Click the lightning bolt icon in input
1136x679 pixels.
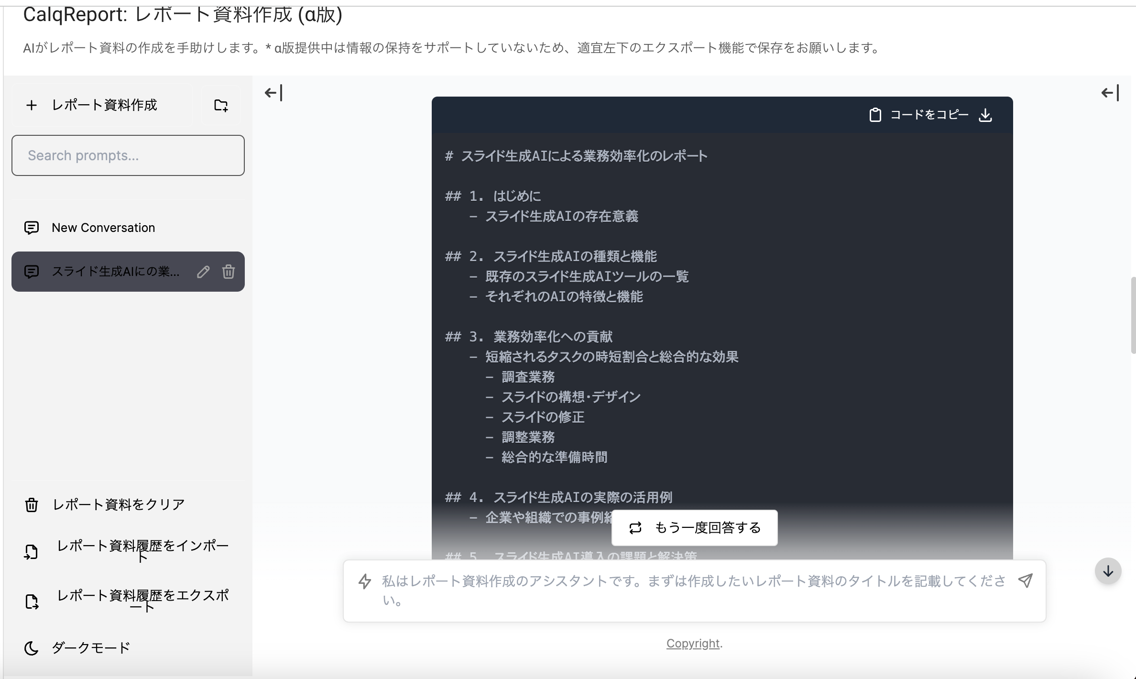point(365,581)
